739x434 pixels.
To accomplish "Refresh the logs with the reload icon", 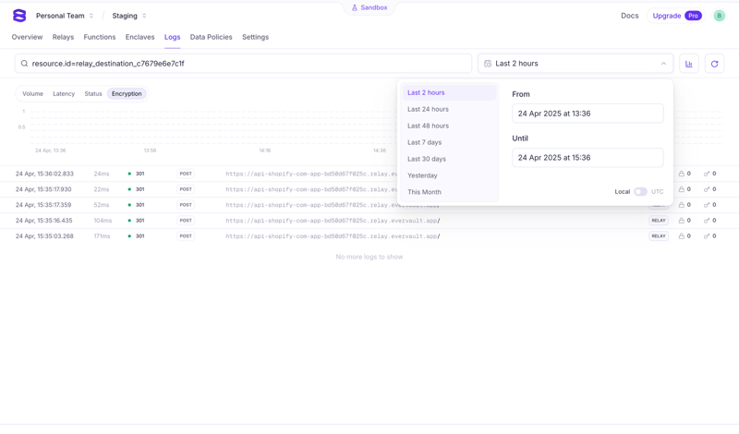I will tap(714, 64).
